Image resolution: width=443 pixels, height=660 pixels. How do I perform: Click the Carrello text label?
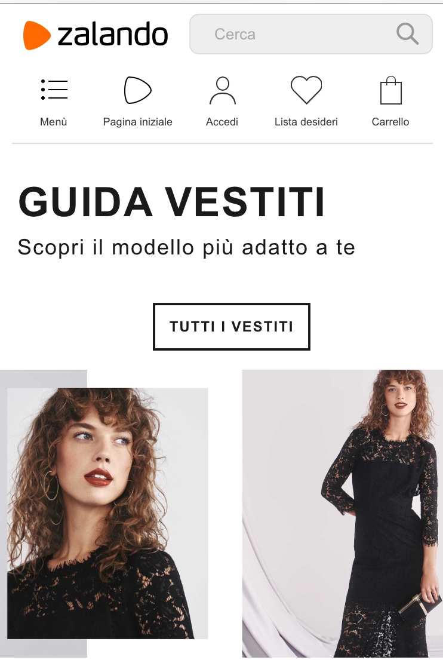pos(390,122)
